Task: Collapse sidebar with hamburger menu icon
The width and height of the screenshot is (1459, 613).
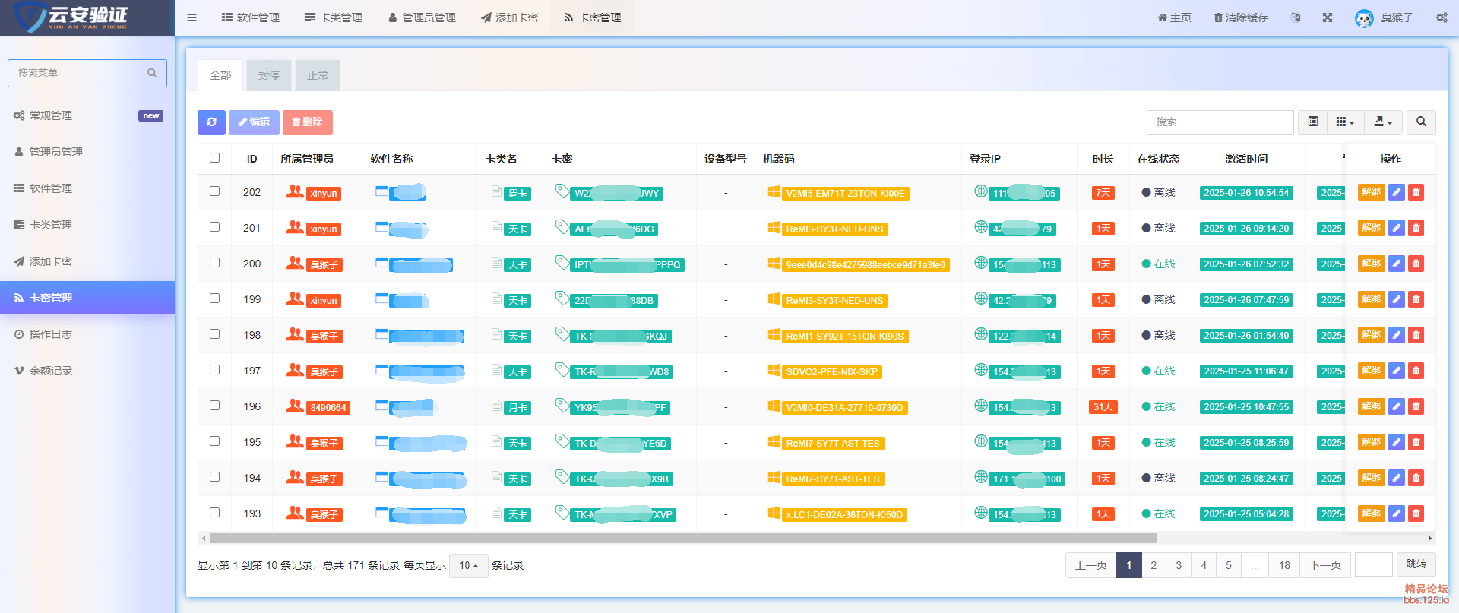Action: click(191, 17)
